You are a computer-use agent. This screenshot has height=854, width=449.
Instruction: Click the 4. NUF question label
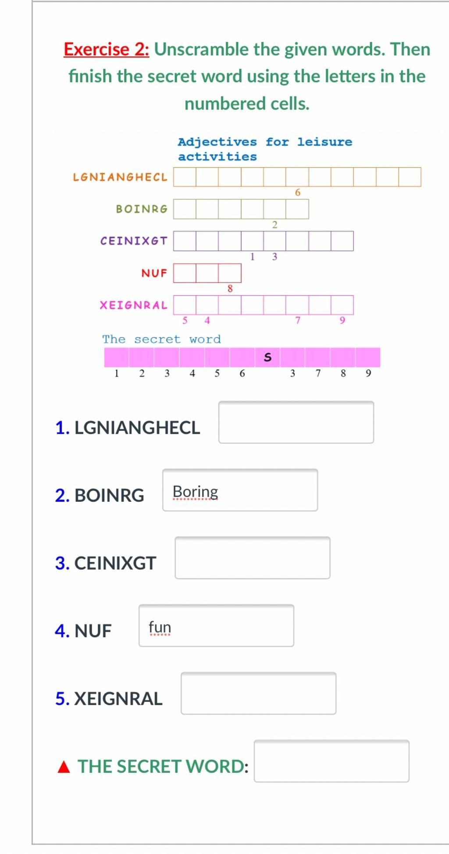83,631
